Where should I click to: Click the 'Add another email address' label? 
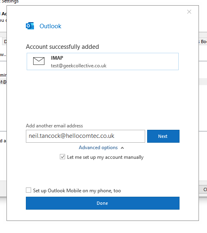(x=54, y=126)
